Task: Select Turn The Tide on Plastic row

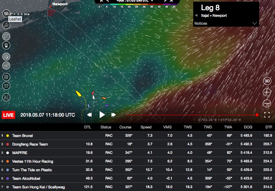Action: [x=137, y=170]
